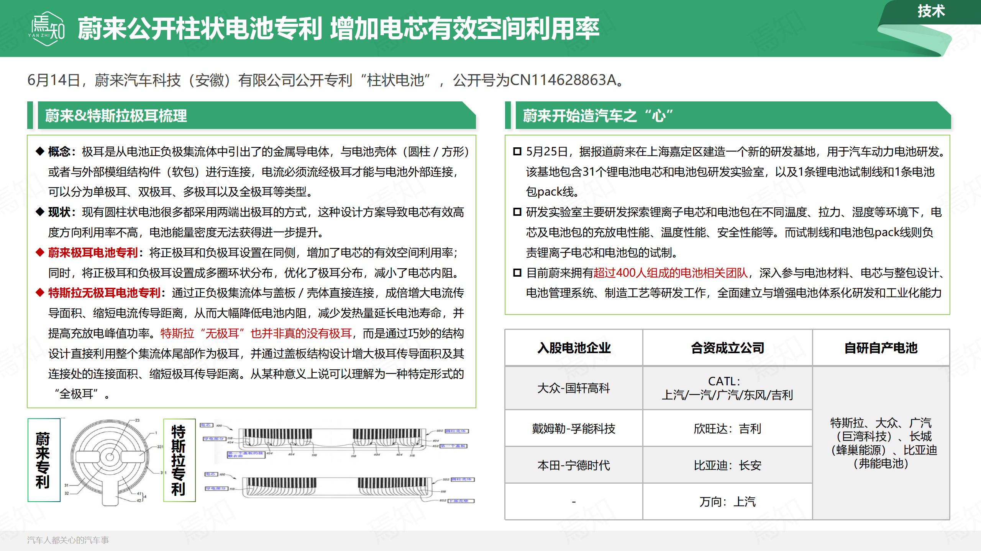Click table header 入股电池企业
Screen dimensions: 981x551
pyautogui.click(x=574, y=348)
